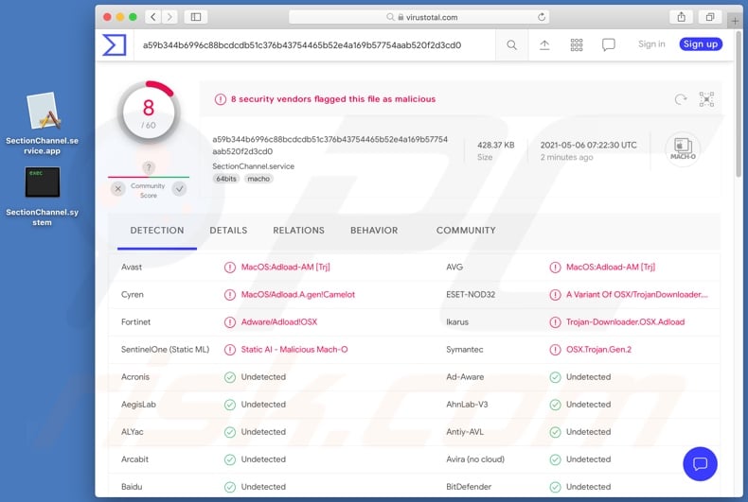This screenshot has width=748, height=502.
Task: Click ESET-NOD32 TrojanDownloader variant result
Action: tap(637, 295)
